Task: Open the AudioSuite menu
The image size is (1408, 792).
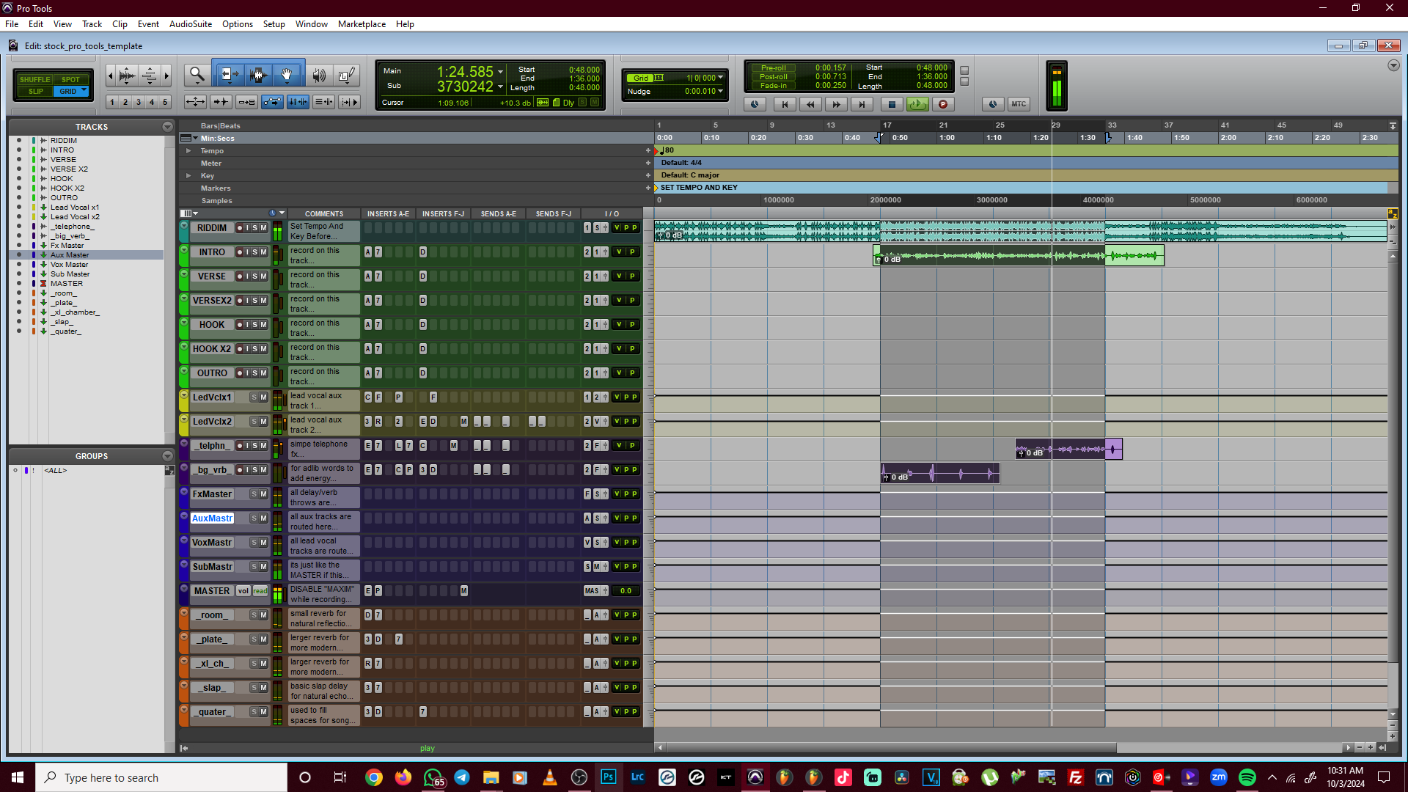Action: click(x=191, y=24)
